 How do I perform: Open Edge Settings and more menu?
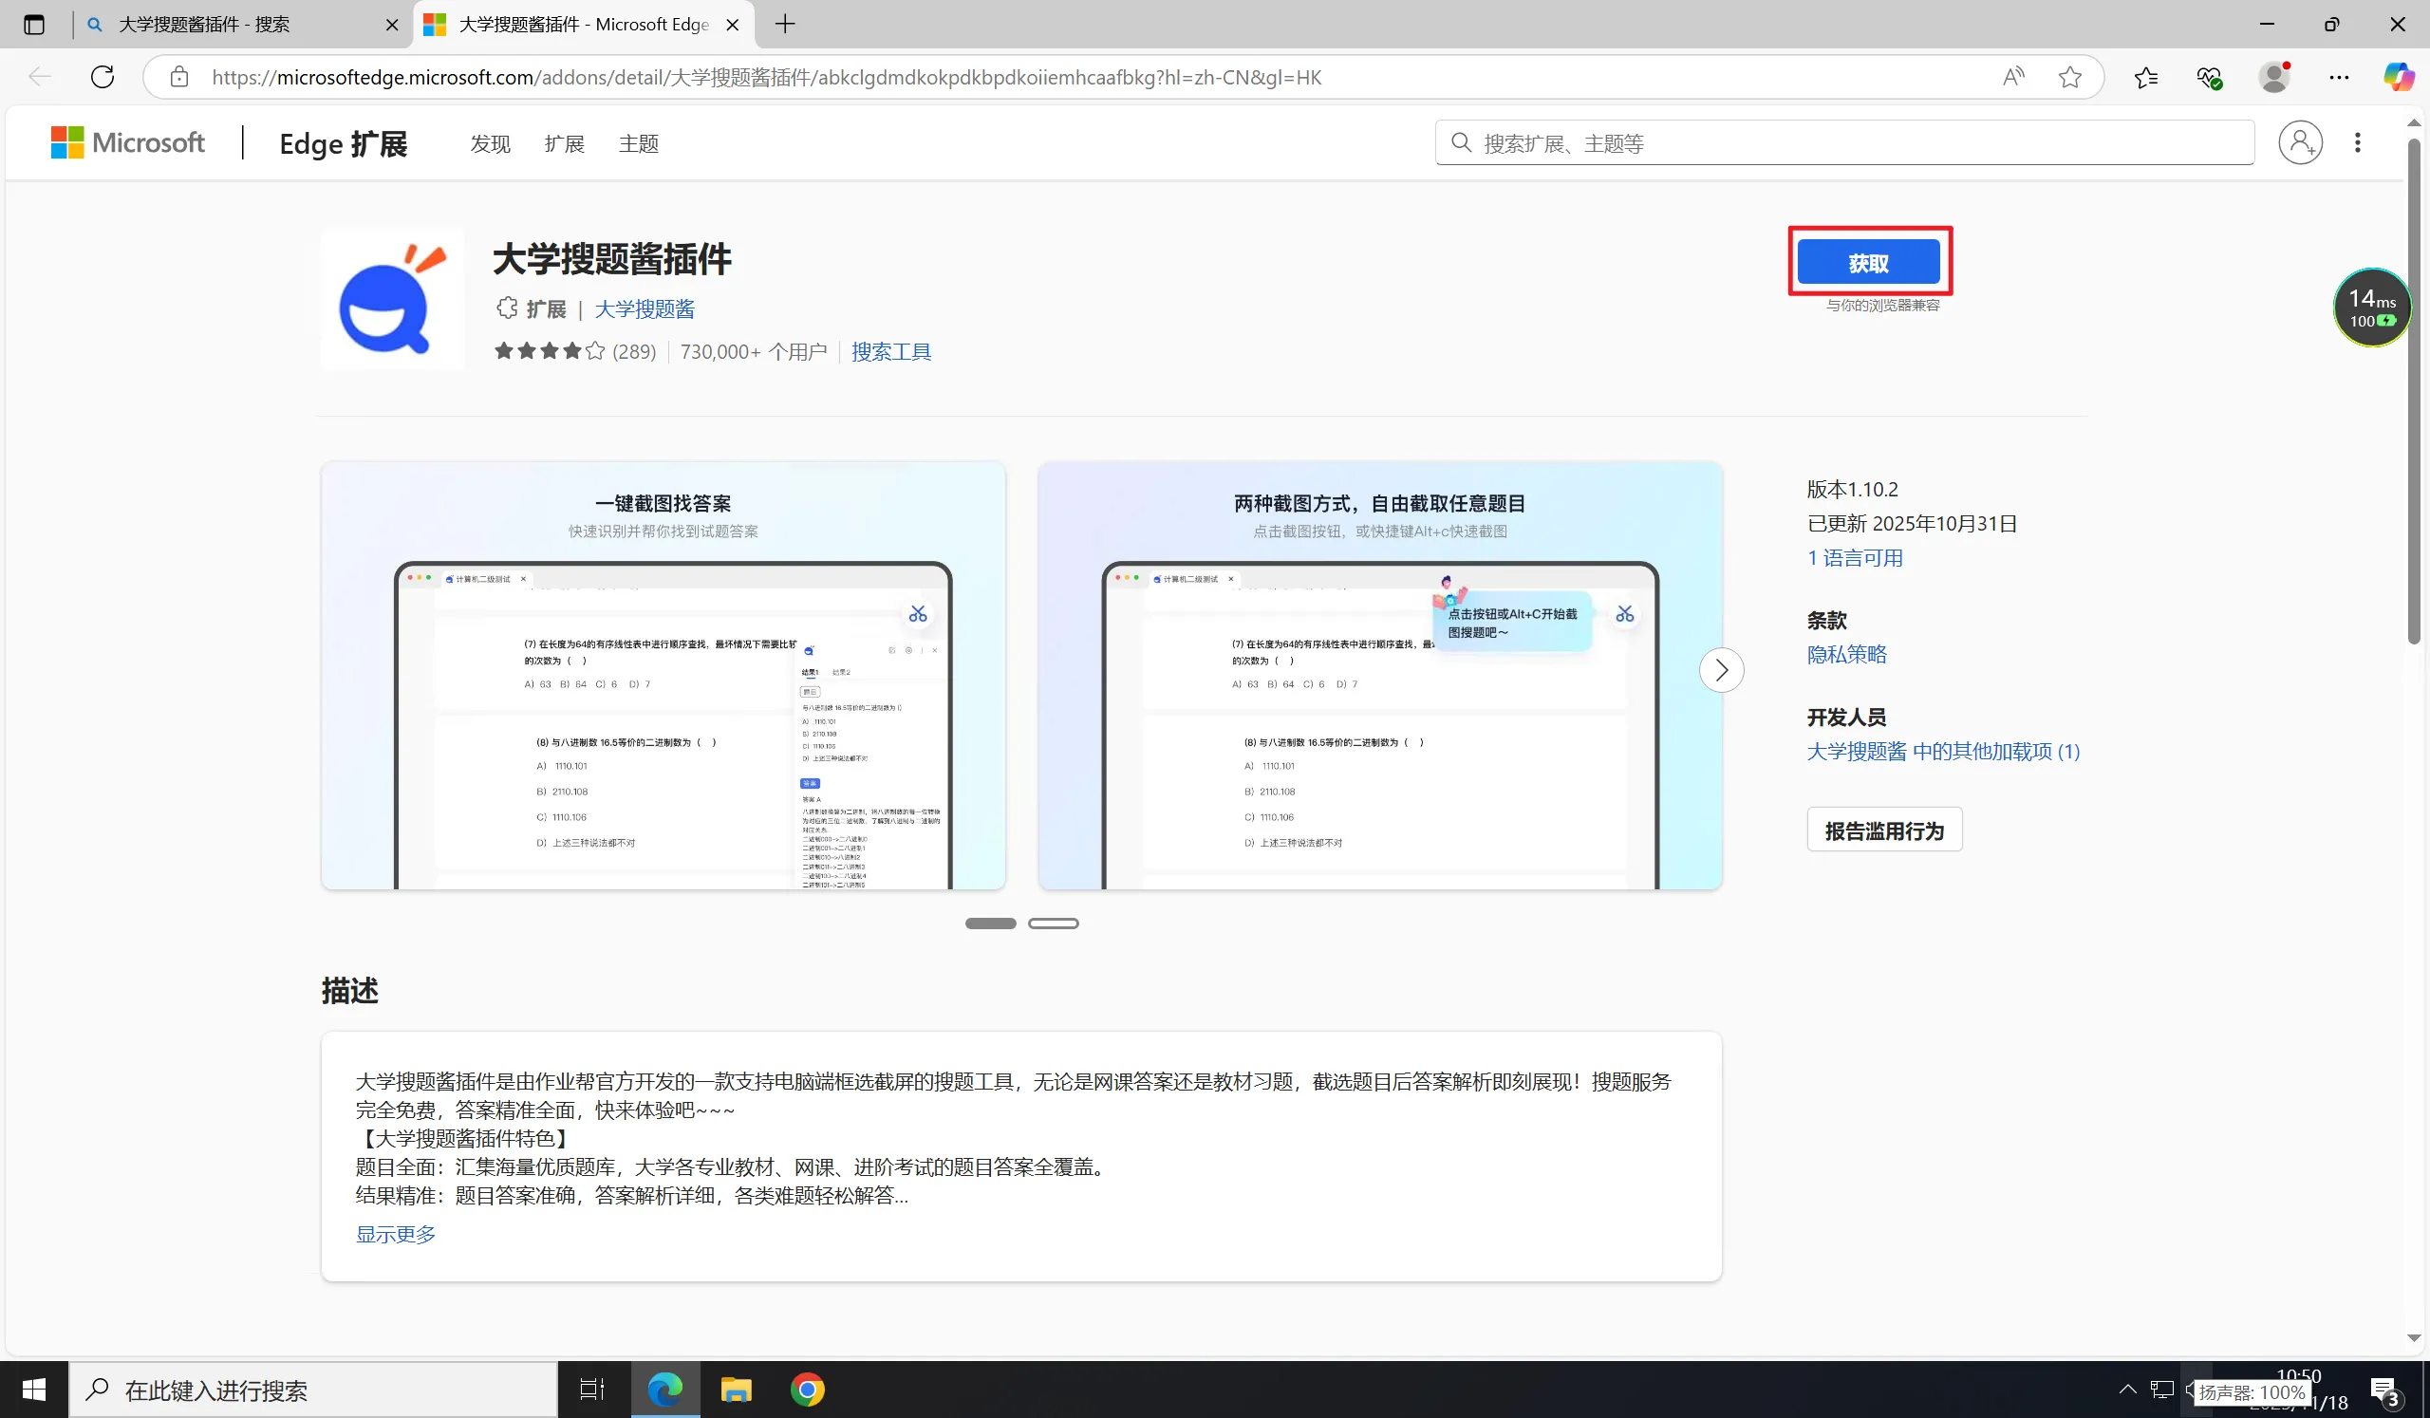coord(2338,77)
